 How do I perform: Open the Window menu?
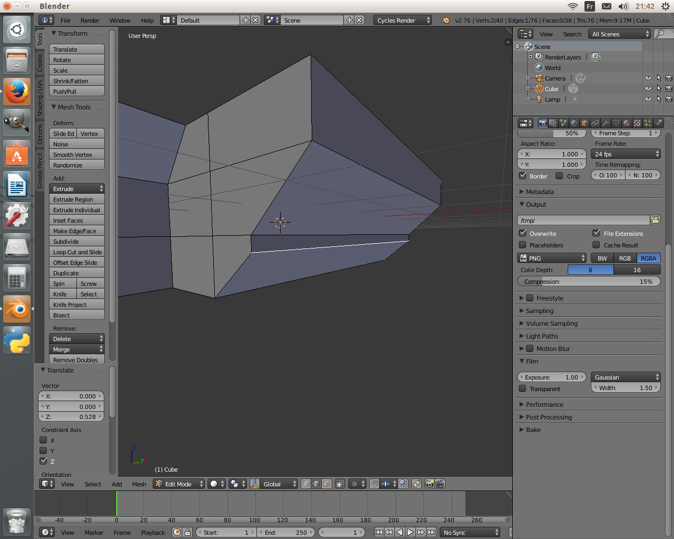[x=120, y=20]
